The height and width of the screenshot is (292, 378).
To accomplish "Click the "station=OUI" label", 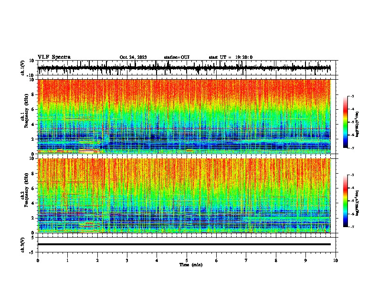I will tap(177, 57).
